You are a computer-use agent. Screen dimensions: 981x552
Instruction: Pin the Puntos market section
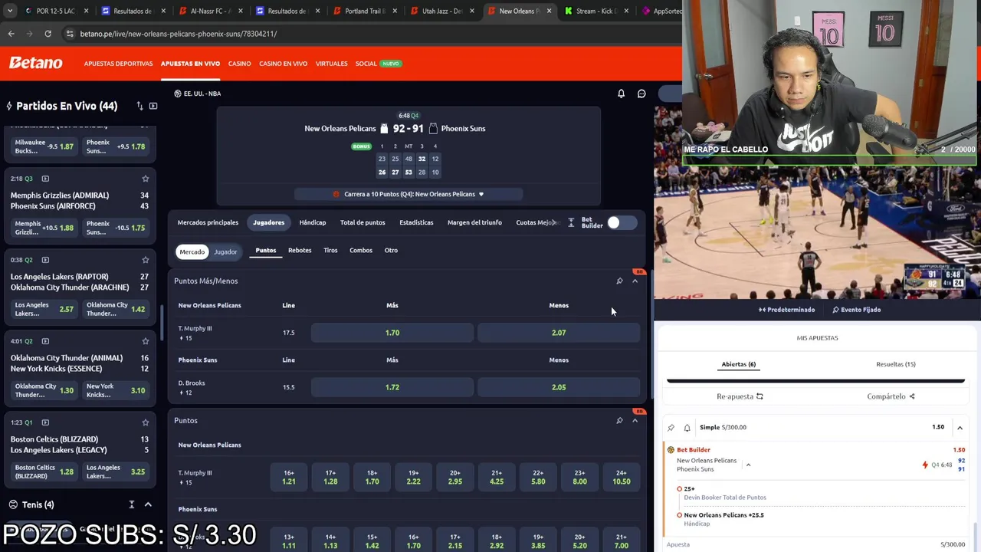[x=619, y=421]
